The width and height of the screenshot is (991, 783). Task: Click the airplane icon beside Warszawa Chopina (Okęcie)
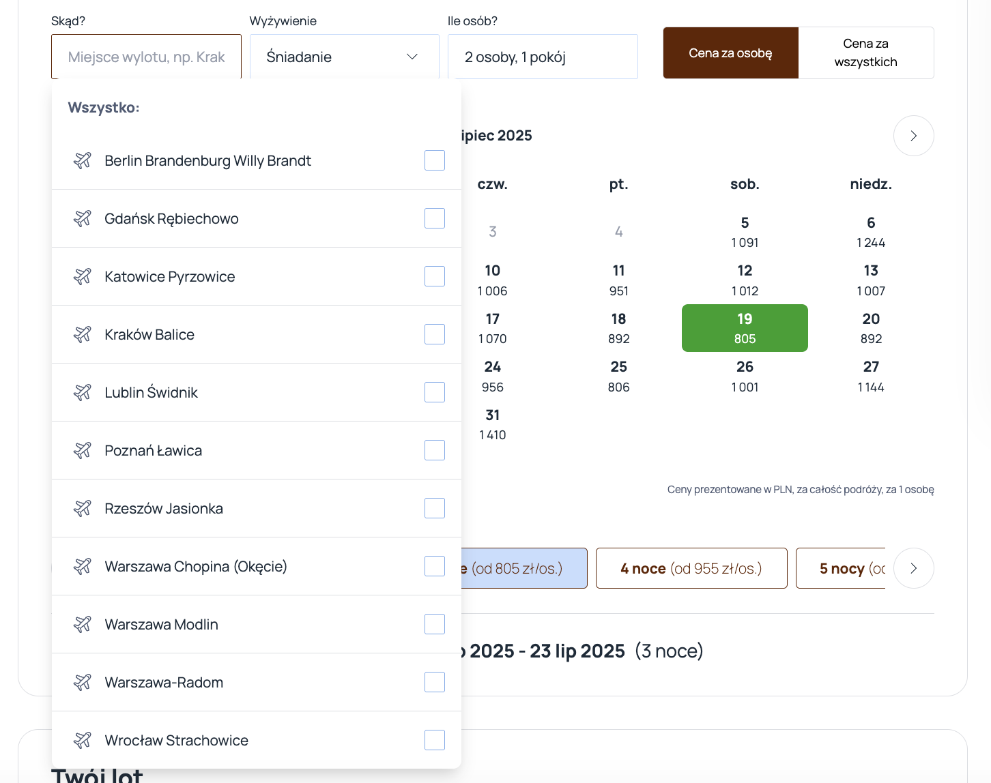coord(83,566)
